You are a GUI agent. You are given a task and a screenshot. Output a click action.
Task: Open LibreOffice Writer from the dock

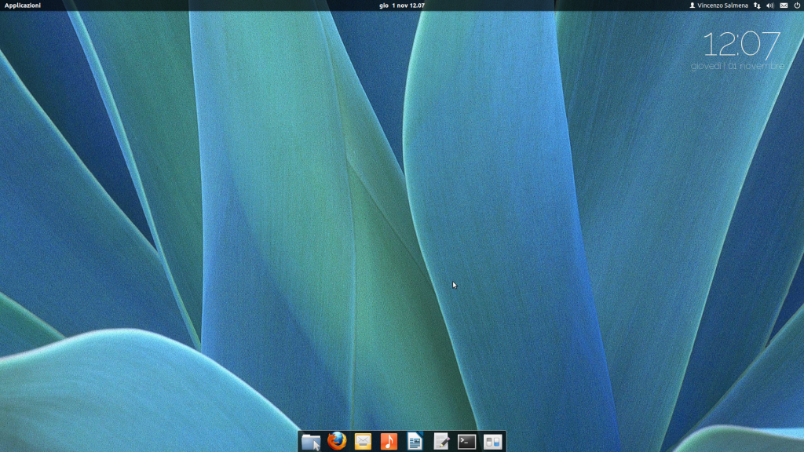(x=415, y=442)
